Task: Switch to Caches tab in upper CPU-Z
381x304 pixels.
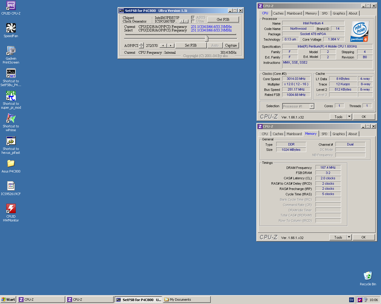Action: pos(278,13)
